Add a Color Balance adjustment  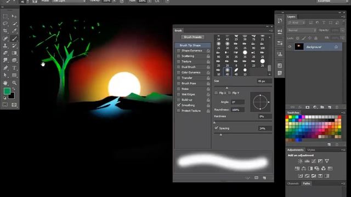point(303,169)
